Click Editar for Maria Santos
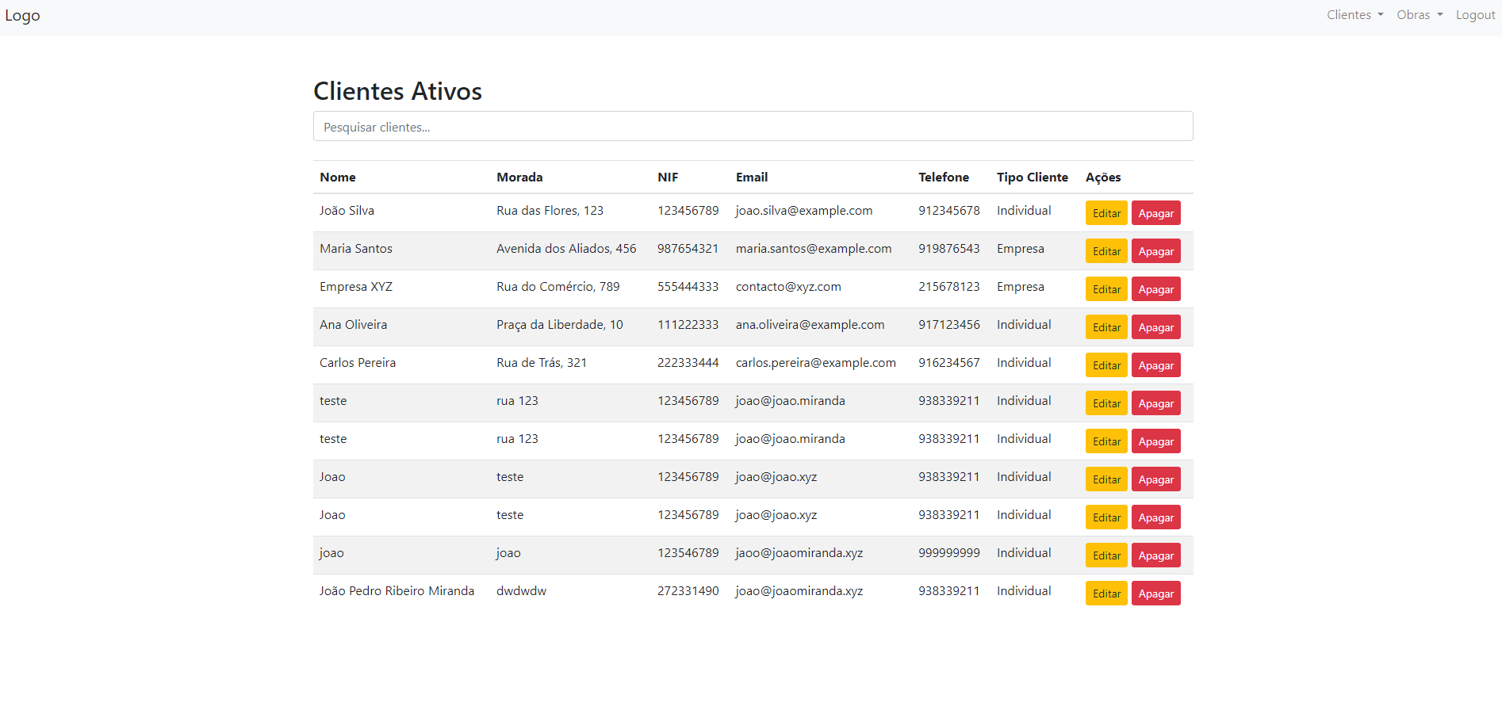The width and height of the screenshot is (1502, 710). [1106, 251]
